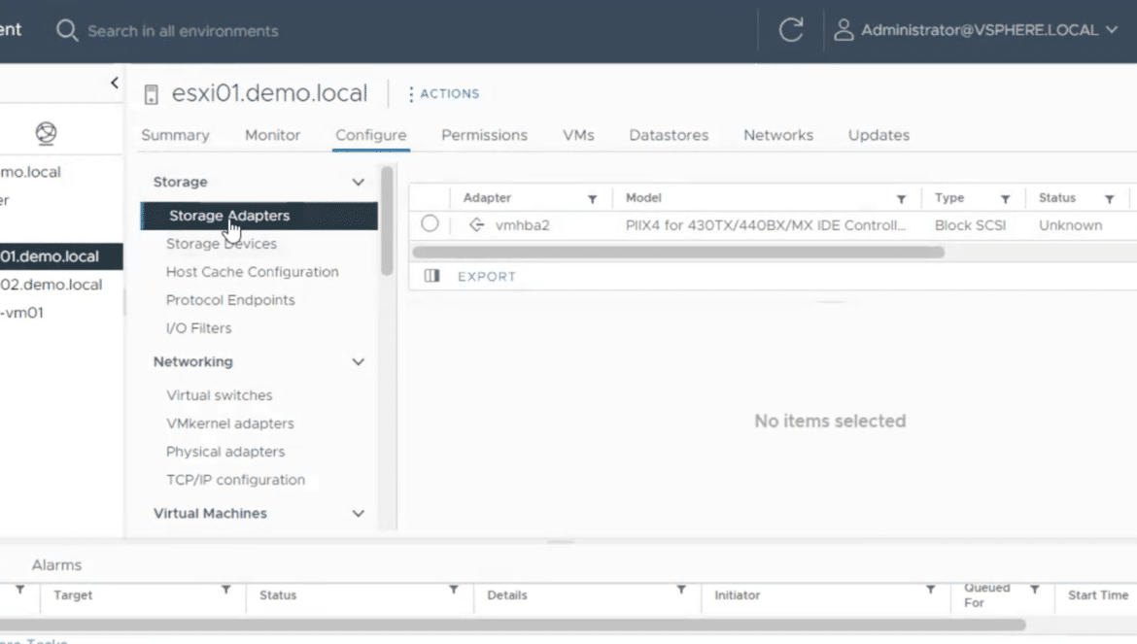Filter the tasks Status column

tap(453, 590)
